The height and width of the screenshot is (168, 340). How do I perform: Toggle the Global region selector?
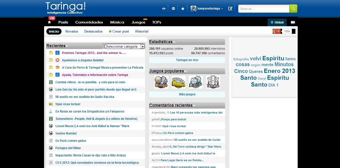point(277,22)
